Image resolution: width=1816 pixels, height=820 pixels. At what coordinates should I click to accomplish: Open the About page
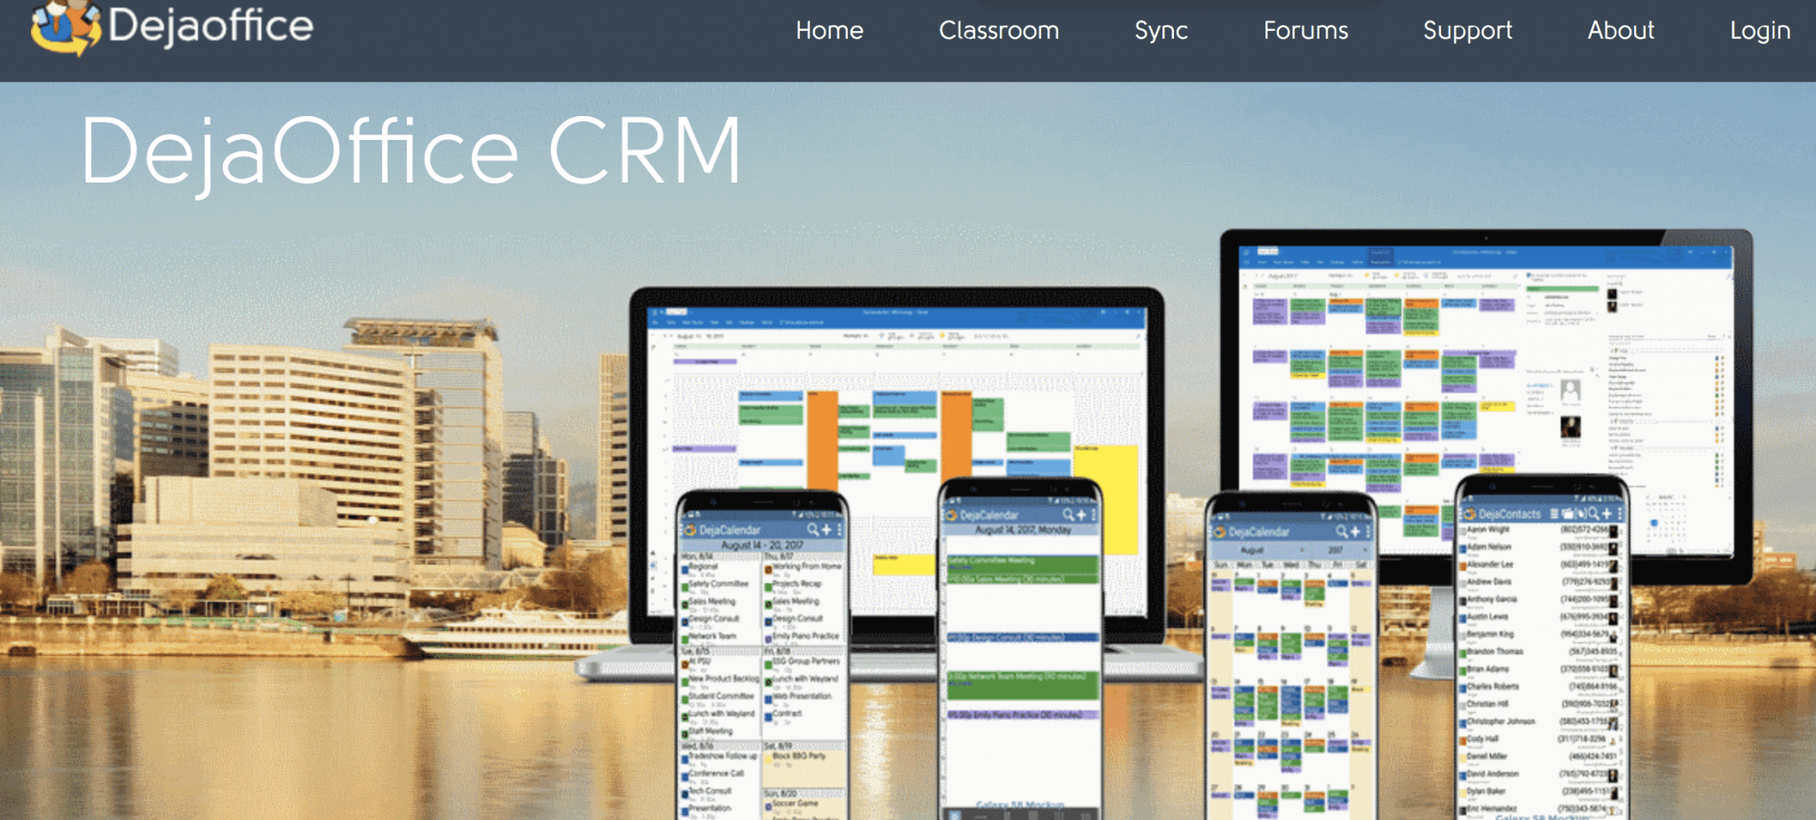coord(1621,30)
